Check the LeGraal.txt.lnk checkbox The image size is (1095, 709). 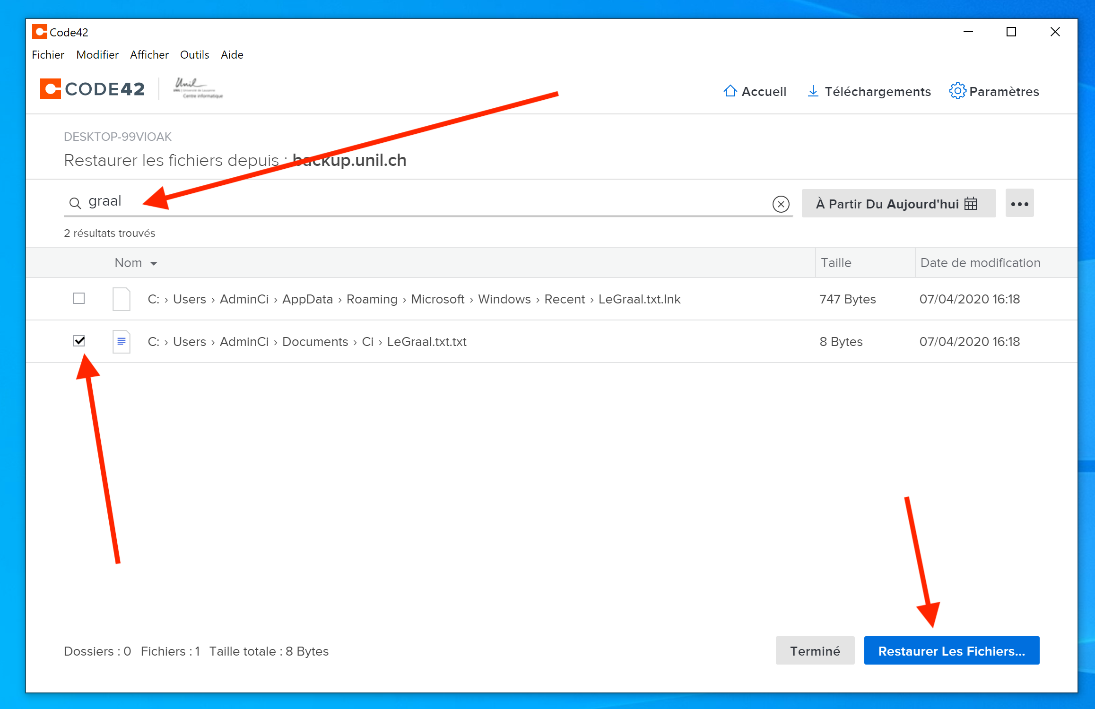pos(79,298)
